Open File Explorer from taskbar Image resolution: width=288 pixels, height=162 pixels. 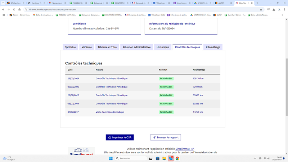(x=164, y=158)
